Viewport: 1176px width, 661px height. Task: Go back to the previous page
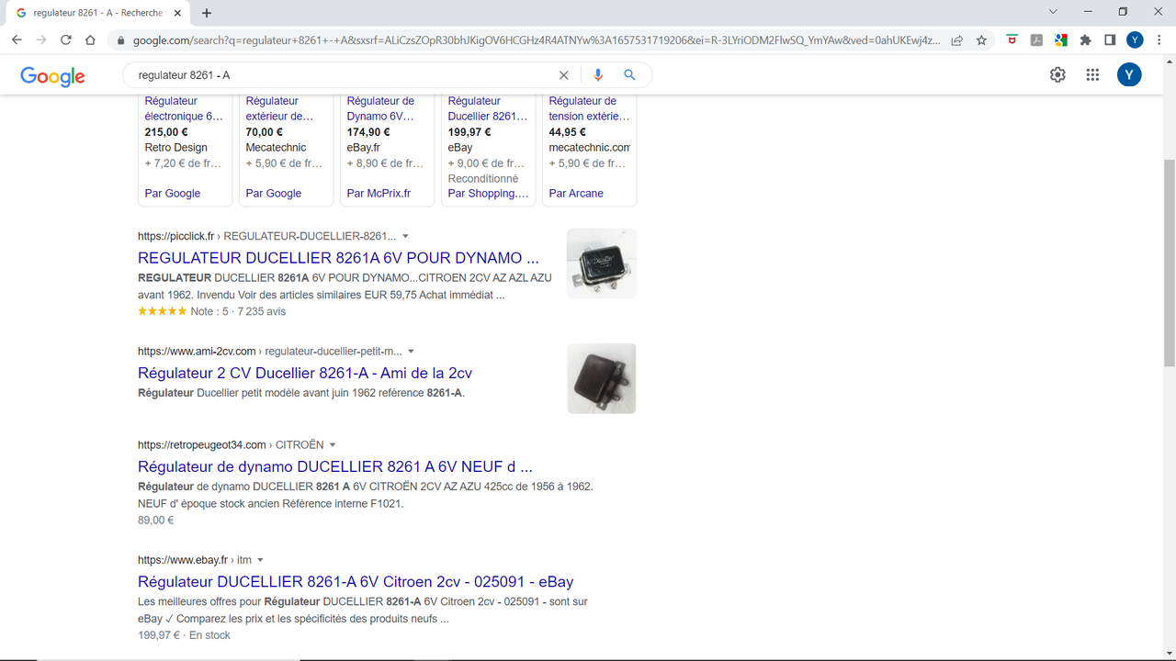coord(17,40)
